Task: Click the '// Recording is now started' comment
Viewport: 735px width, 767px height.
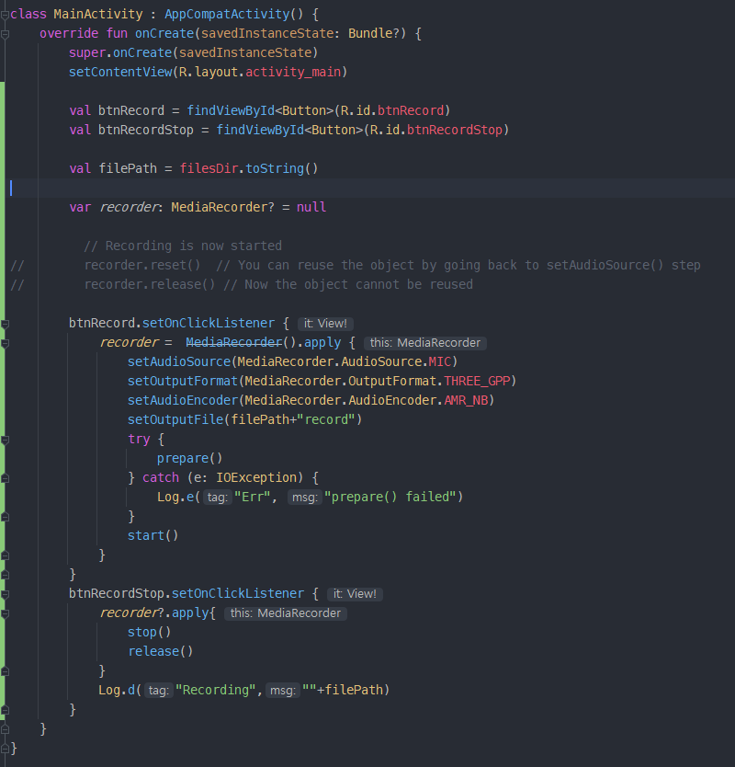Action: (183, 246)
